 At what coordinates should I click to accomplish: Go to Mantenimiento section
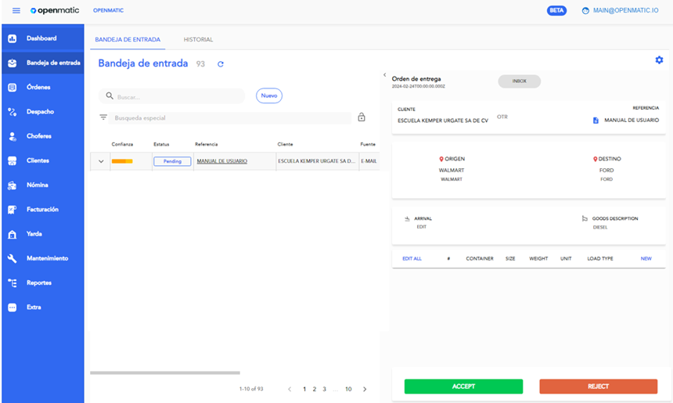click(47, 258)
